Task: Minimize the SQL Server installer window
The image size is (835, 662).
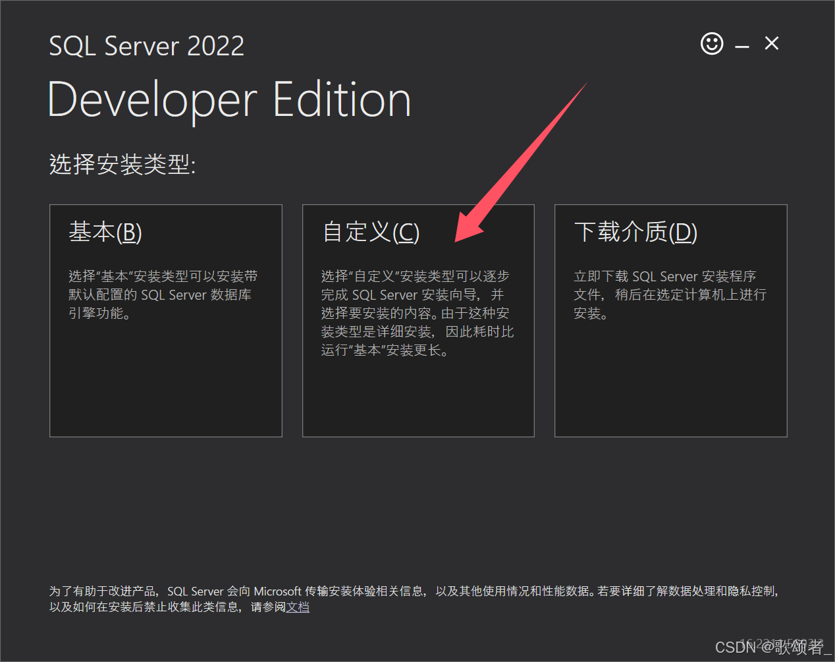Action: [742, 46]
